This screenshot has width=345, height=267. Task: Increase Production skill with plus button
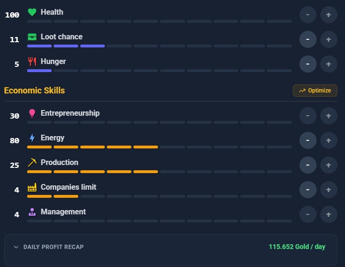pyautogui.click(x=328, y=165)
